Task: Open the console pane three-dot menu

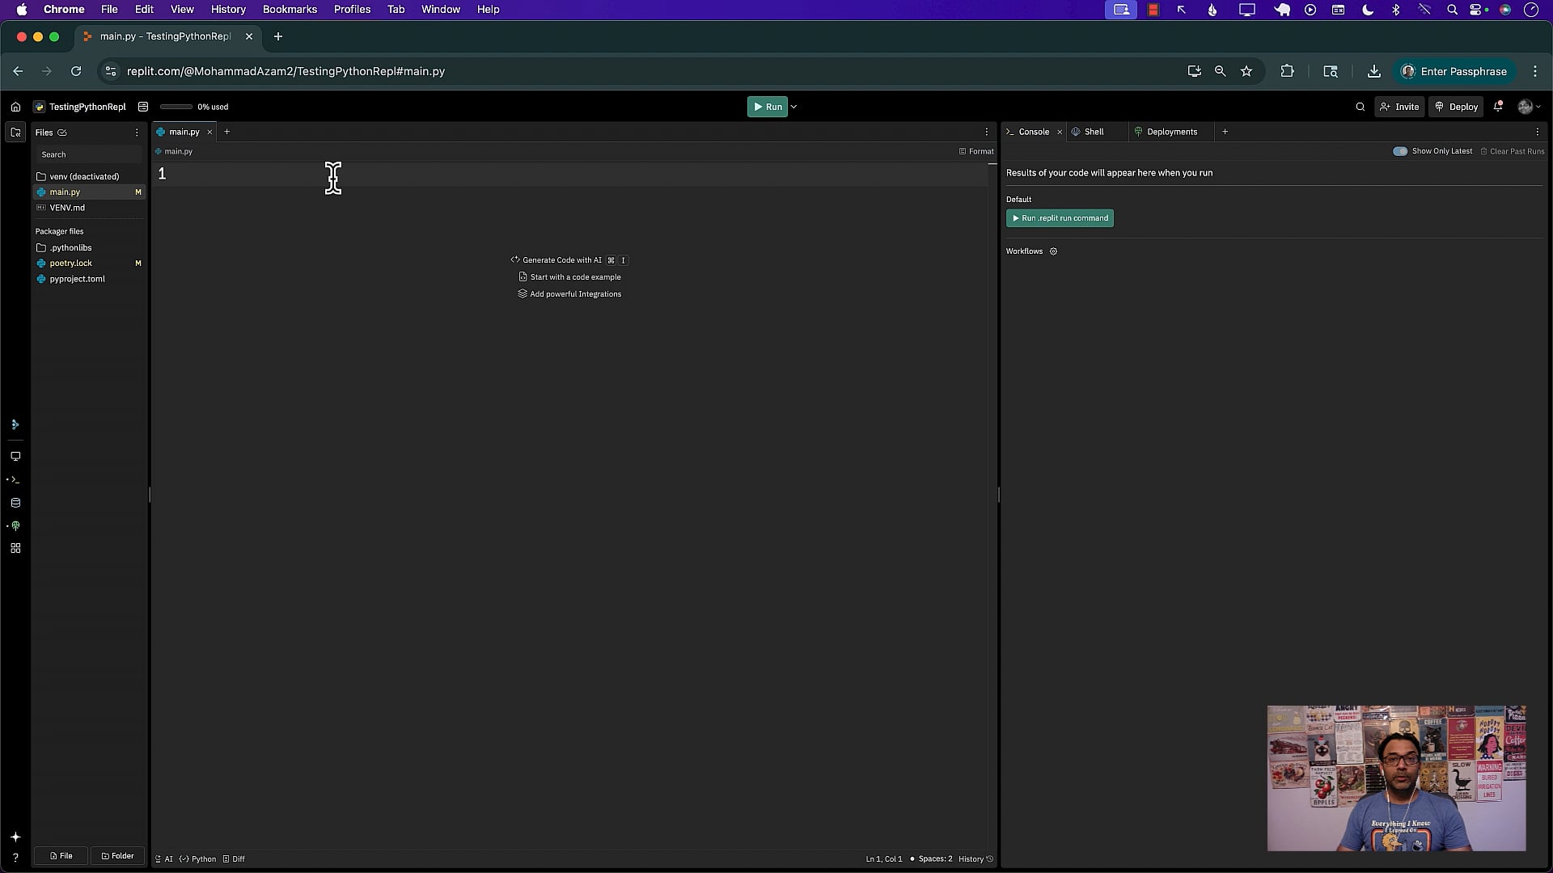Action: 1537,132
